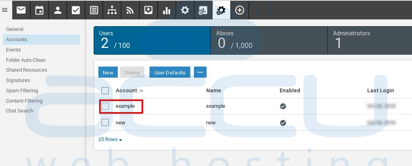Switch to the Aliases tab
Viewport: 412px width, 166px height.
269,40
